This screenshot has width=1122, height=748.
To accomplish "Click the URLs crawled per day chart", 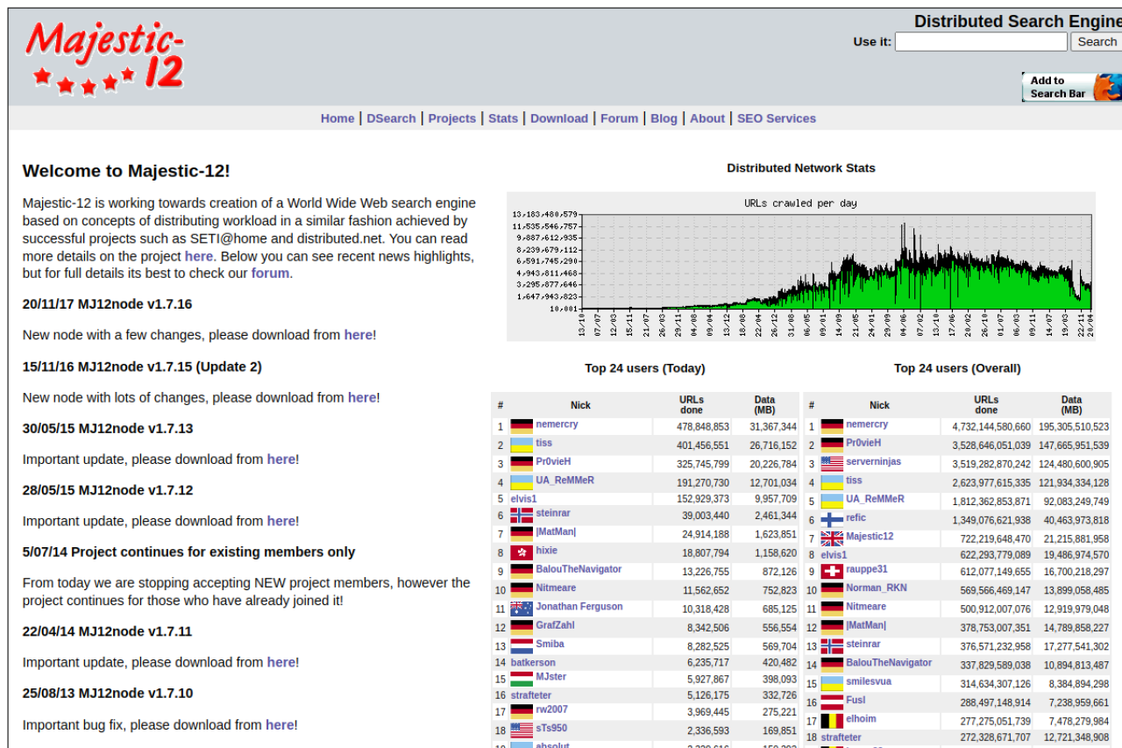I will click(800, 266).
